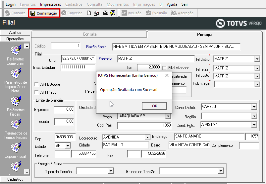The height and width of the screenshot is (184, 266).
Task: Click the Complemento input field
Action: (249, 145)
